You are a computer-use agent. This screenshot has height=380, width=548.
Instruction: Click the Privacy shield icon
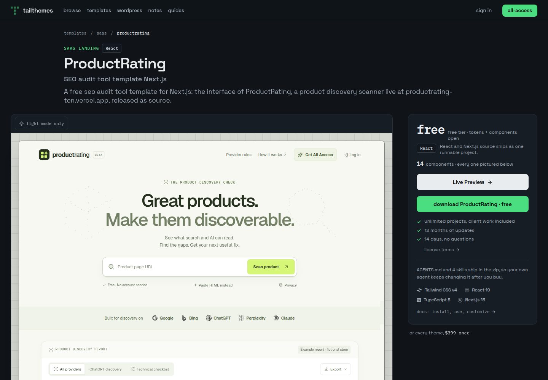(x=281, y=285)
